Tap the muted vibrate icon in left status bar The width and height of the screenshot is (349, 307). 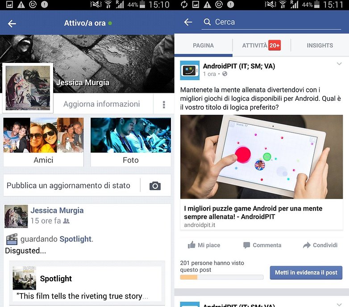(x=96, y=4)
